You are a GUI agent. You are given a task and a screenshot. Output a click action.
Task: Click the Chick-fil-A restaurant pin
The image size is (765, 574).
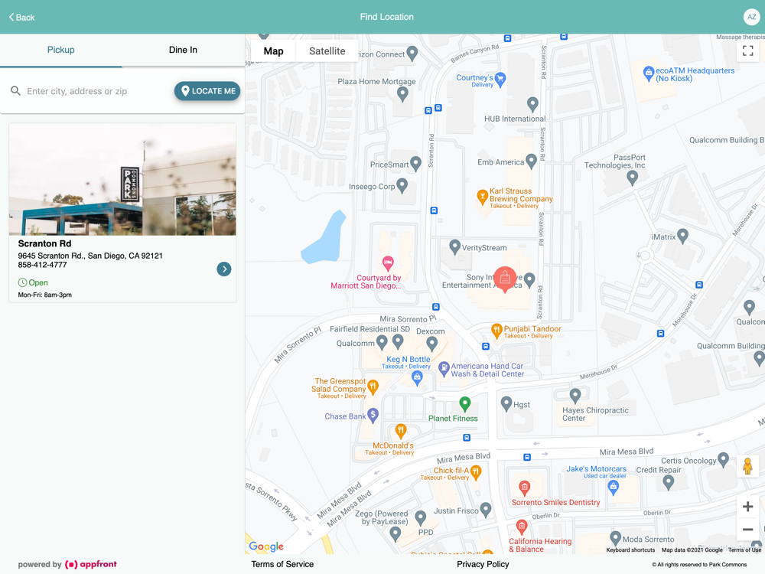(x=476, y=472)
